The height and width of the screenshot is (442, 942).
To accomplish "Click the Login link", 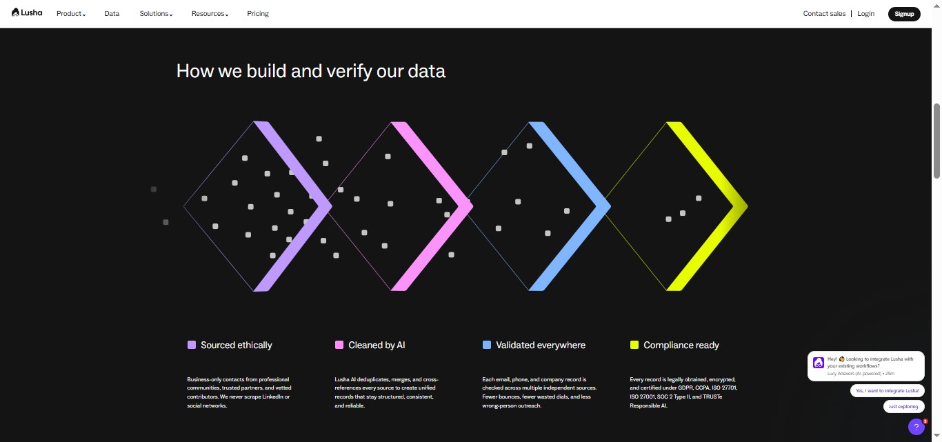I will pos(865,13).
